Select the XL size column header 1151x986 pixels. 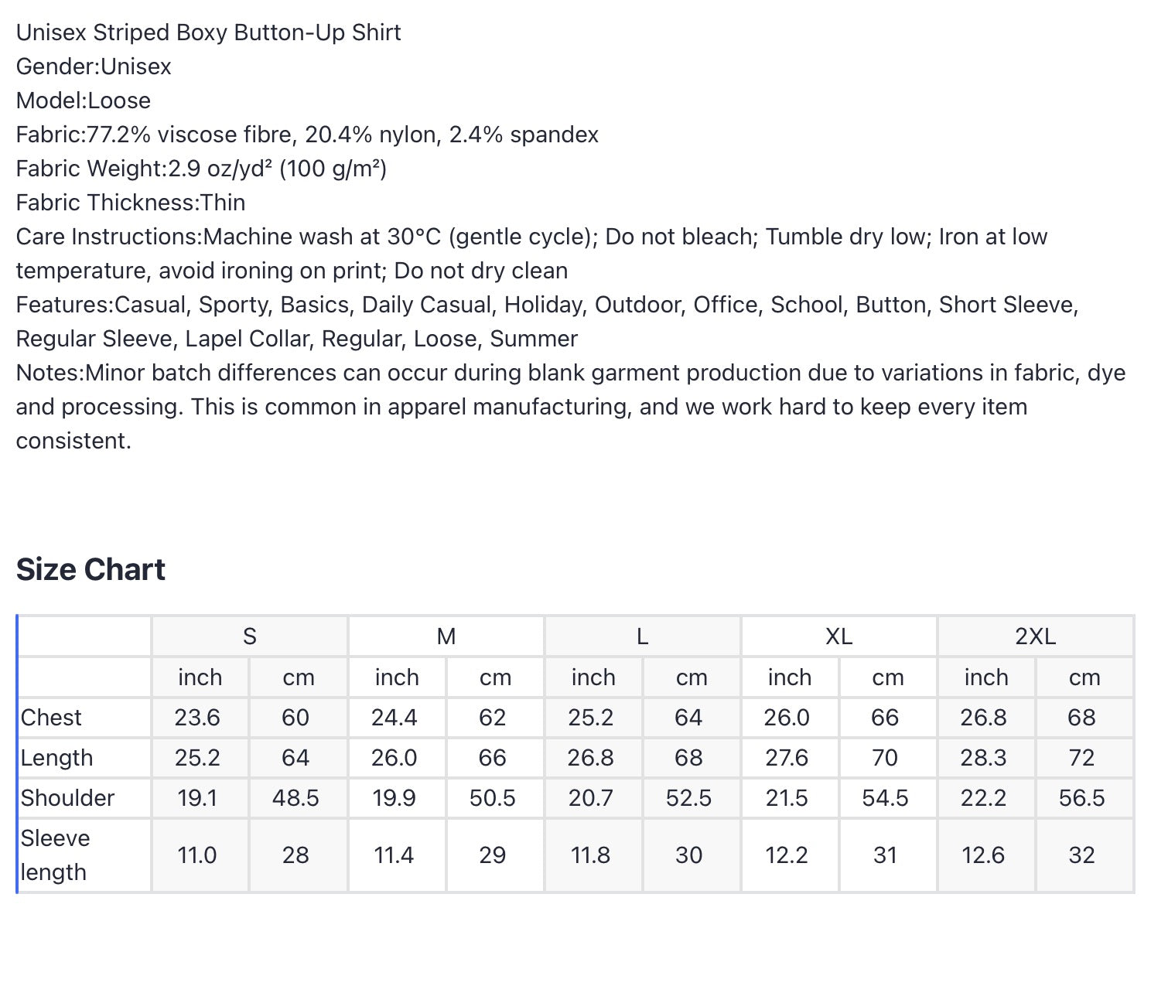click(839, 636)
